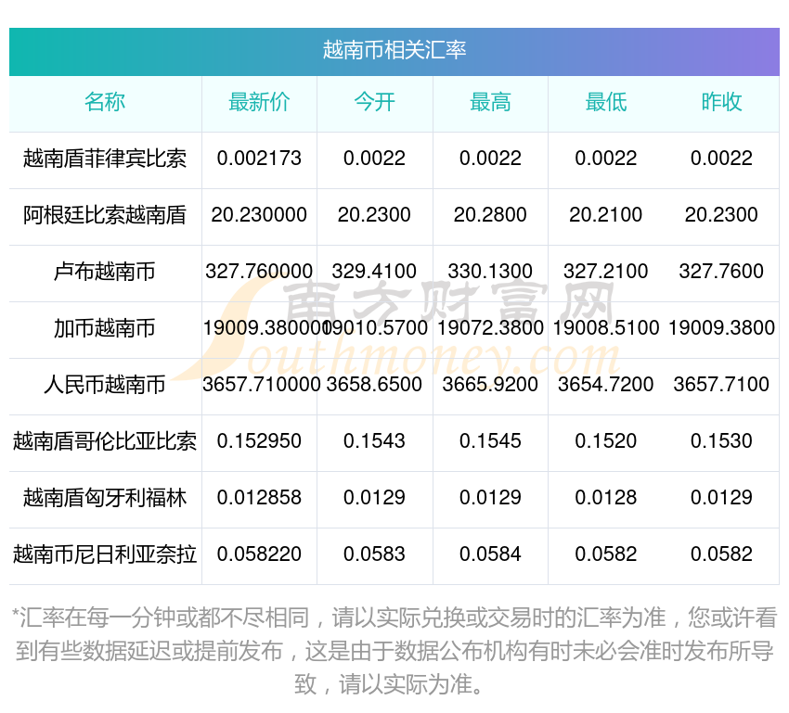
Task: Click the value 19009.3800 in 昨收 column
Action: click(x=721, y=328)
